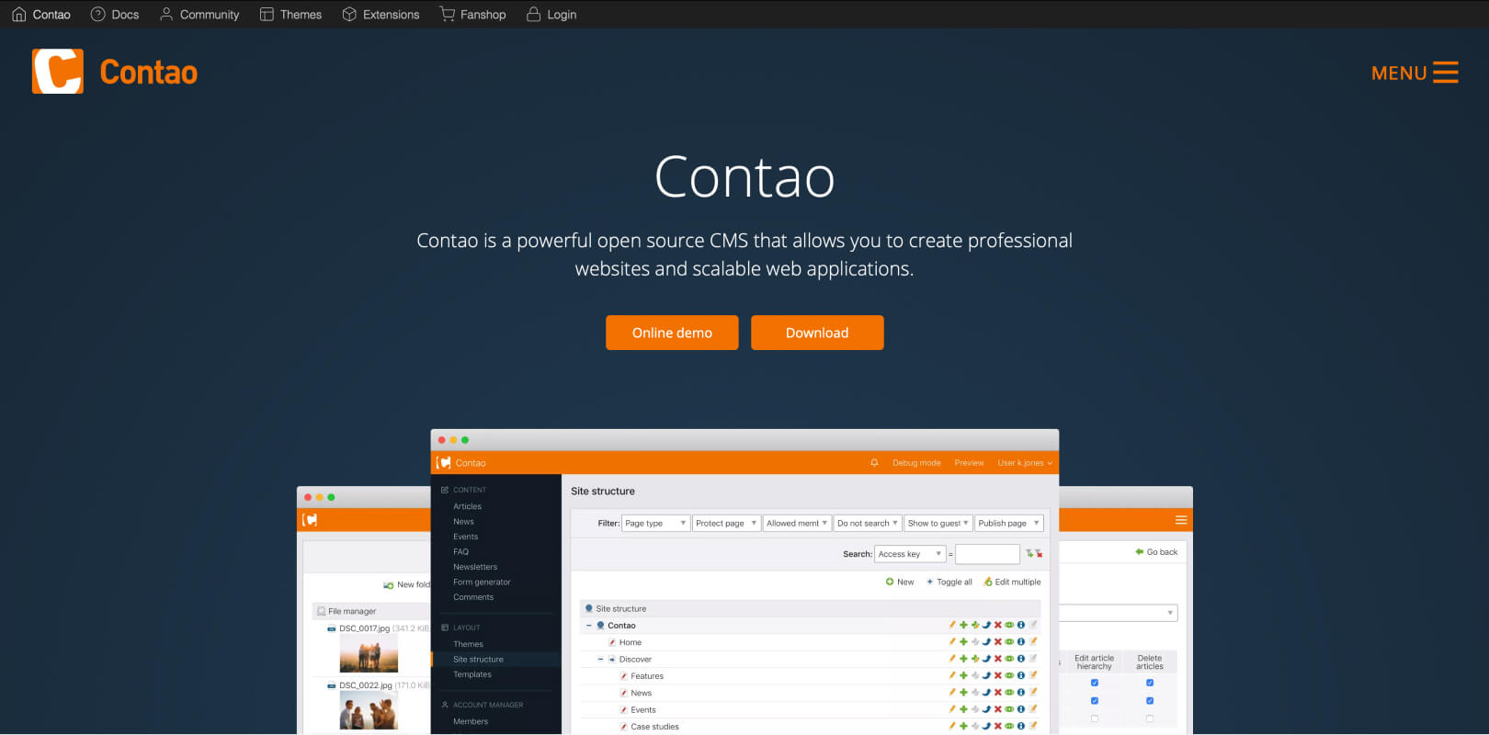The width and height of the screenshot is (1489, 735).
Task: Select Site structure in the backend sidebar
Action: 478,660
